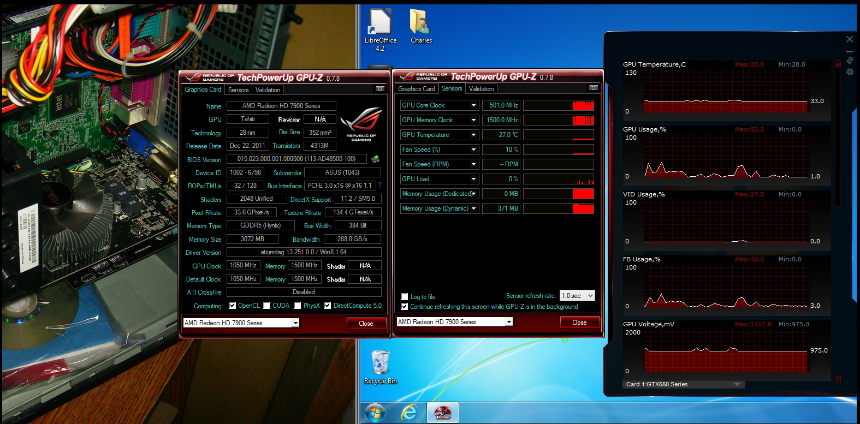Click the red scroll-down arrow in GPU Monitor

pyautogui.click(x=838, y=379)
